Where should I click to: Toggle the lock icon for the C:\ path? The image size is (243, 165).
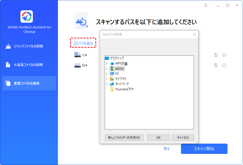pos(216,55)
